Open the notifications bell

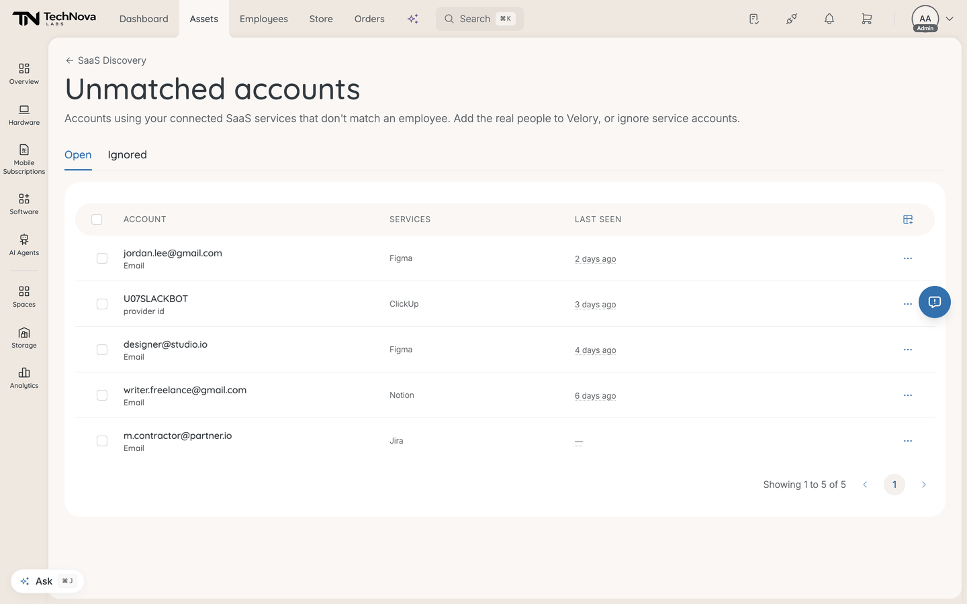point(829,19)
